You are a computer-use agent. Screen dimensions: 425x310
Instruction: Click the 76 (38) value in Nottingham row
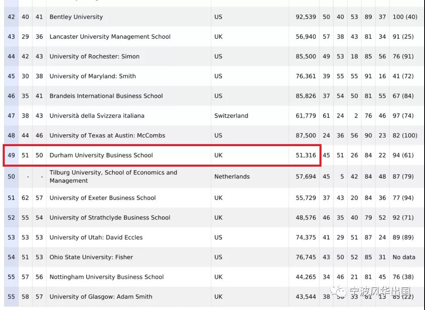tap(403, 277)
